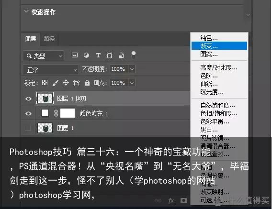This screenshot has height=209, width=272.
Task: Click lock position move icon
Action: coord(66,83)
